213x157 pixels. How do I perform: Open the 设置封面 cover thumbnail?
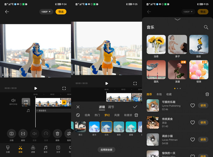[26, 102]
